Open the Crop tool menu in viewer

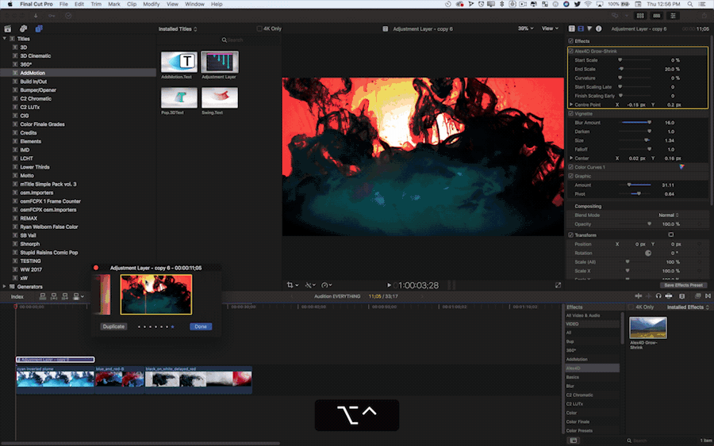coord(292,285)
